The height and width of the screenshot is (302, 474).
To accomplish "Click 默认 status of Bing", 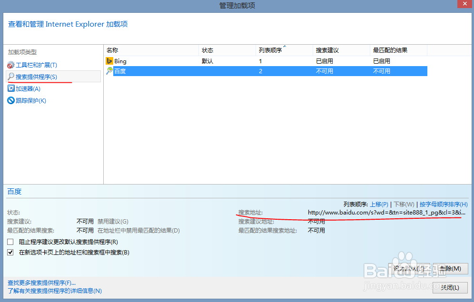I will [x=207, y=61].
